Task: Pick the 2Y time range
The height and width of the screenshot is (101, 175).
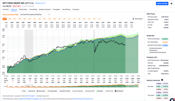Action: coord(94,19)
